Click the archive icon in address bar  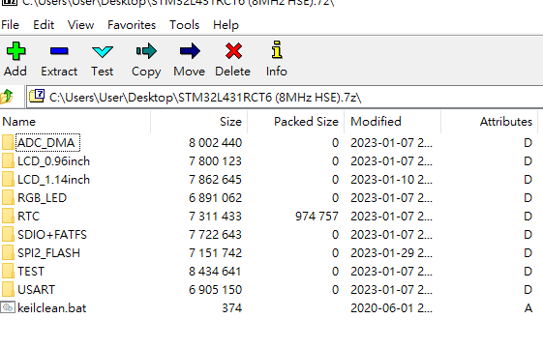[x=37, y=96]
